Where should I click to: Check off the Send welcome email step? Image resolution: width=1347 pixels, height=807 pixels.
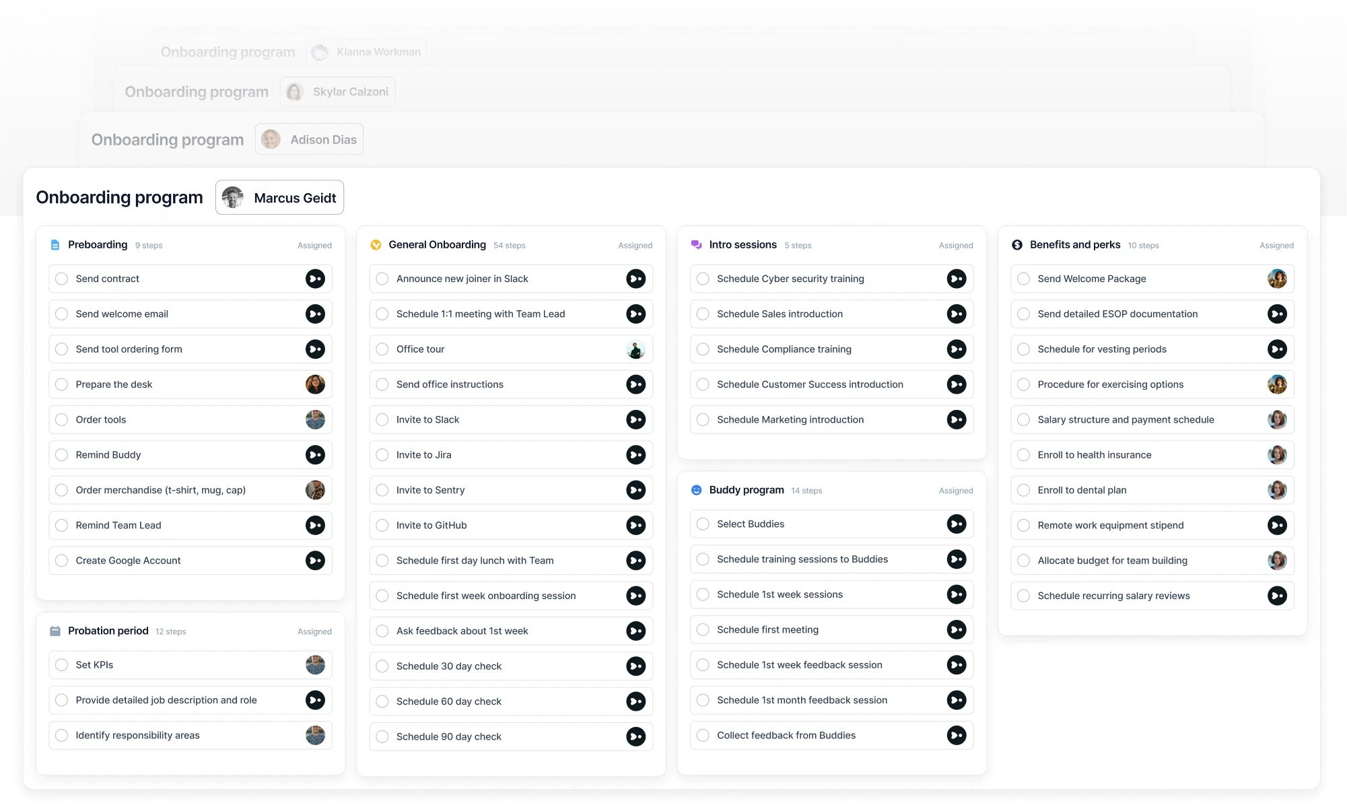[x=62, y=314]
